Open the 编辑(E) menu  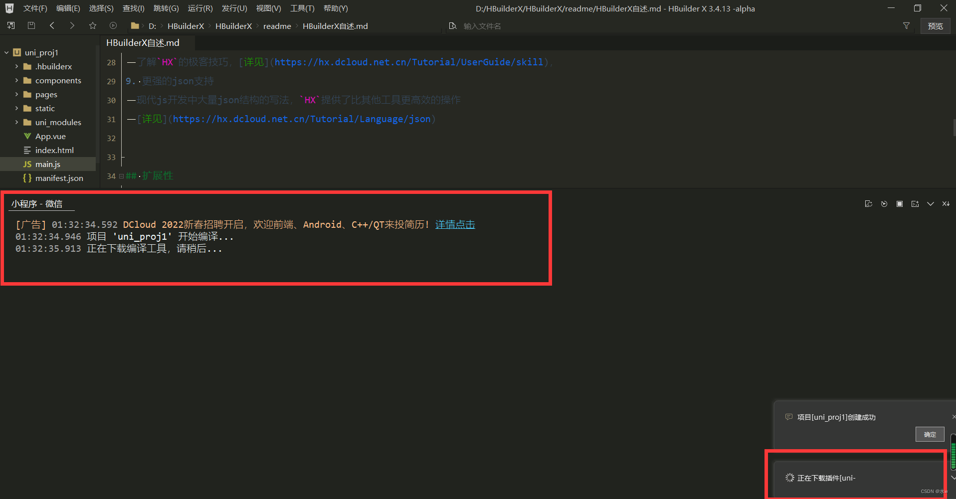[68, 8]
